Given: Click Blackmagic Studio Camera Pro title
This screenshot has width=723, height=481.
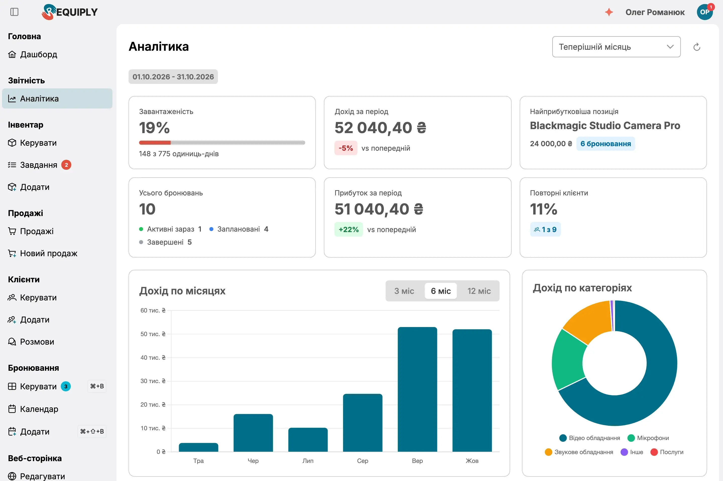Looking at the screenshot, I should [x=605, y=126].
